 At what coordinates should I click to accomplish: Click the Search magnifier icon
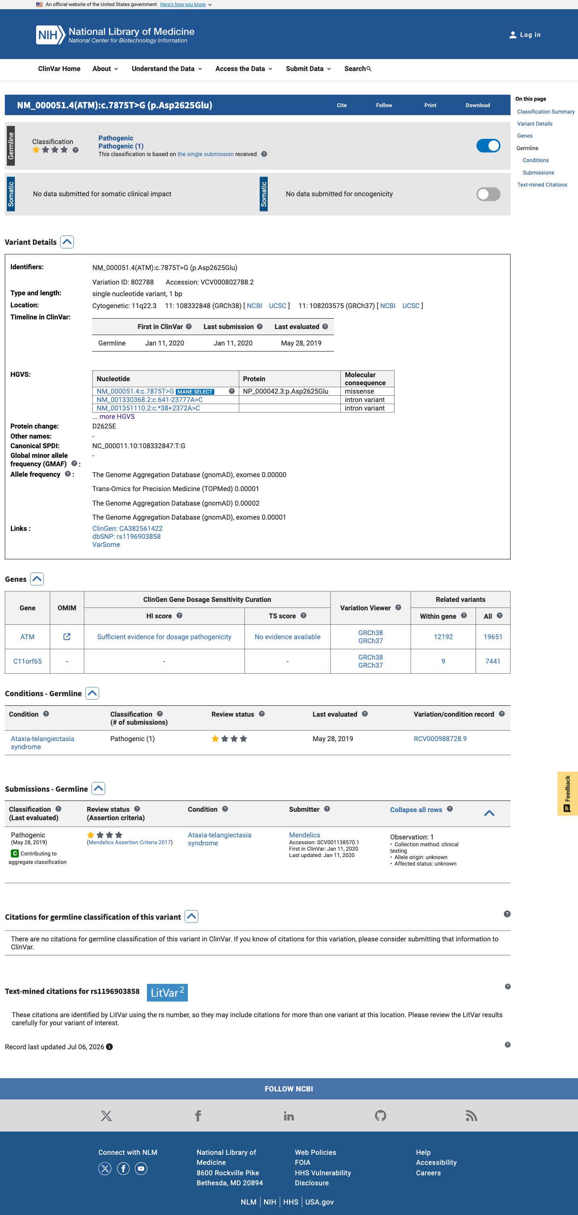[369, 69]
